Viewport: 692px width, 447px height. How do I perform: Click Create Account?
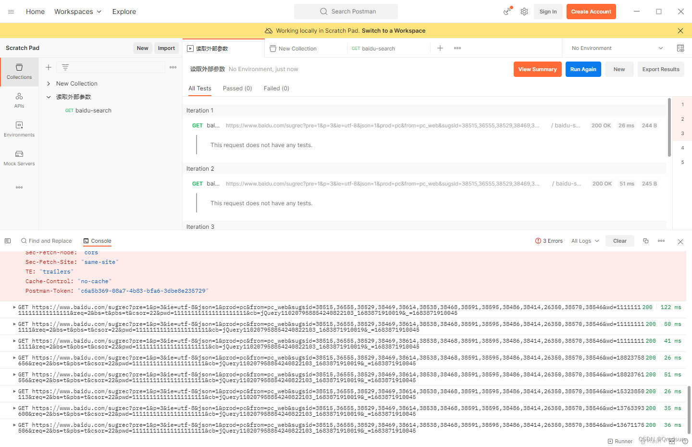click(x=591, y=12)
